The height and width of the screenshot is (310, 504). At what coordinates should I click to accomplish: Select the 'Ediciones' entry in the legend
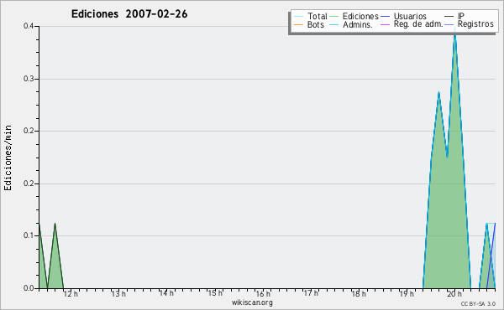360,16
